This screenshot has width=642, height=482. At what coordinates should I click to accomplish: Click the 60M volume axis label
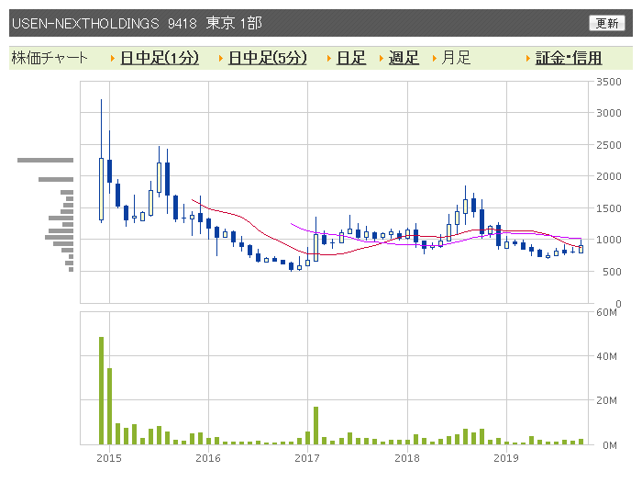coord(607,313)
